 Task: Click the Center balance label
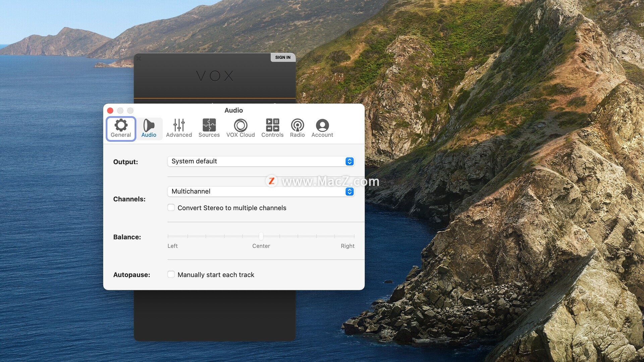click(261, 246)
